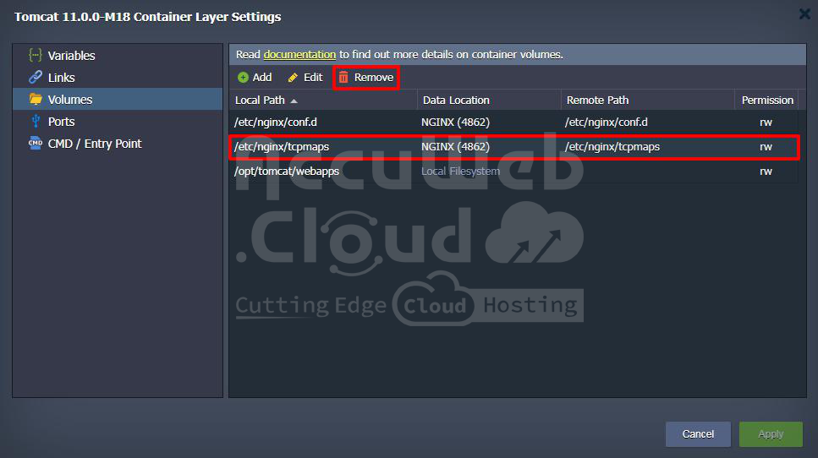The width and height of the screenshot is (818, 458).
Task: Sort by Permission column header
Action: click(x=767, y=100)
